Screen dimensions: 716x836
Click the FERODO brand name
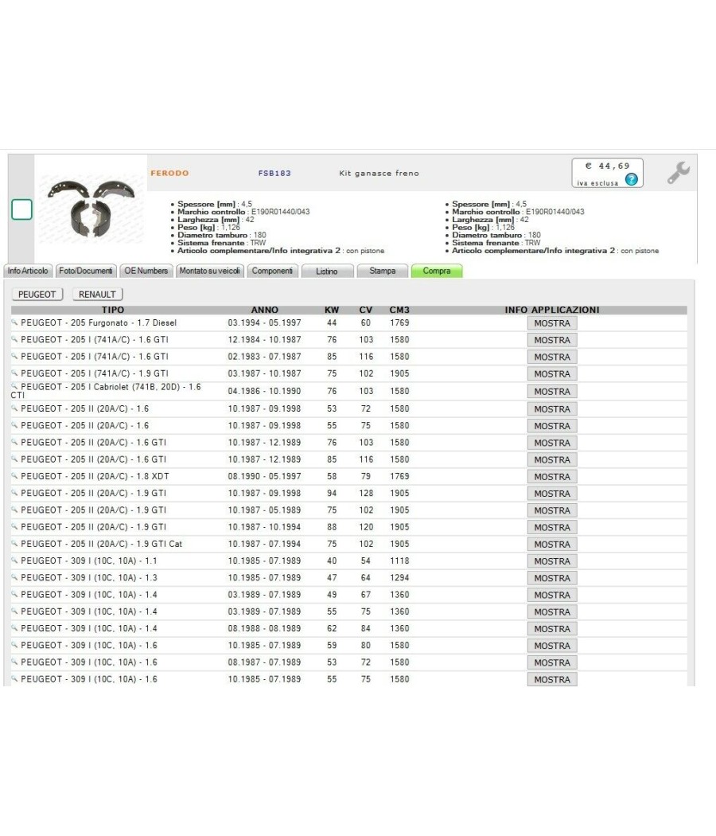pyautogui.click(x=169, y=174)
